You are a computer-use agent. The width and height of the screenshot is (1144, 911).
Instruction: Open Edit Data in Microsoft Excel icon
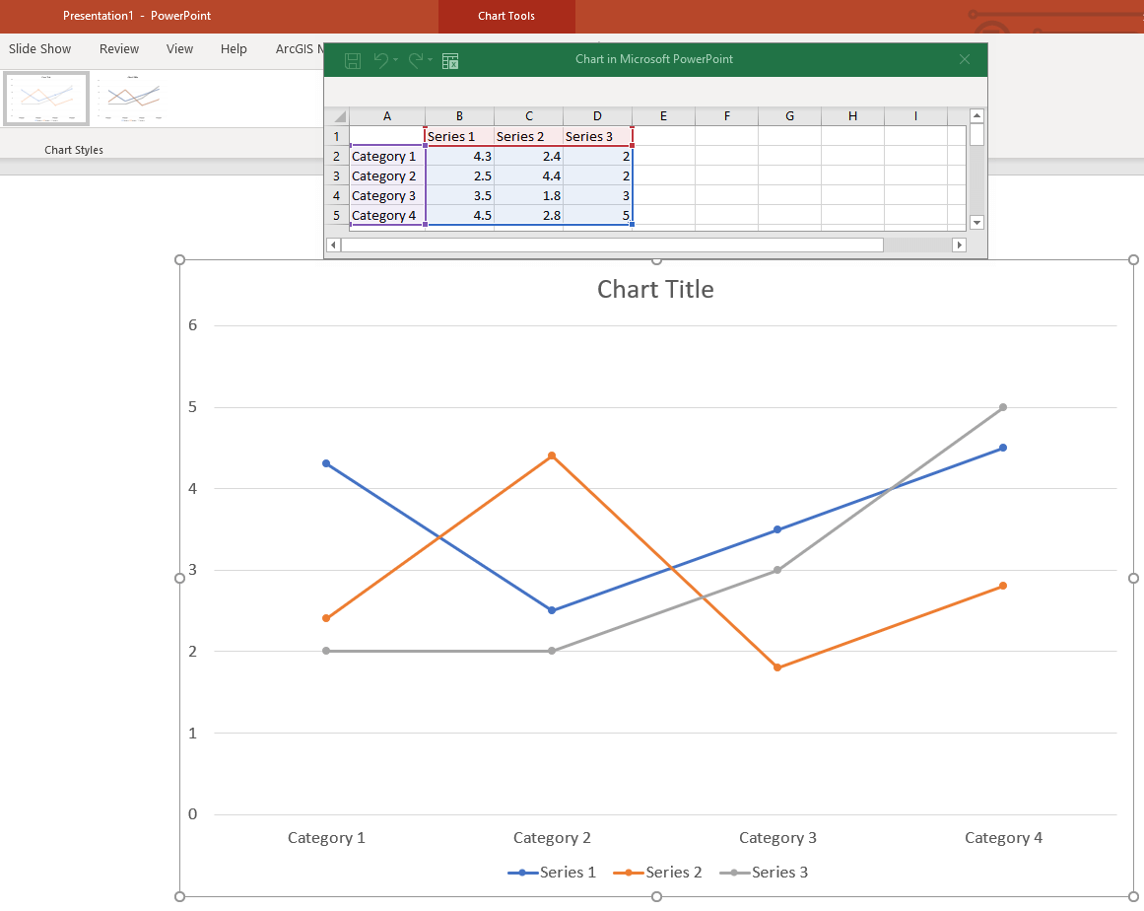[450, 60]
